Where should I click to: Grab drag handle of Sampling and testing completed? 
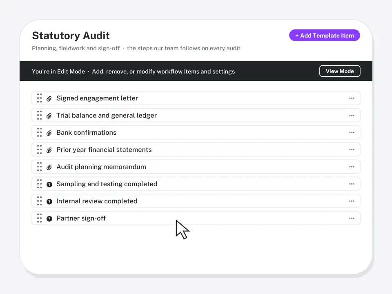point(40,184)
